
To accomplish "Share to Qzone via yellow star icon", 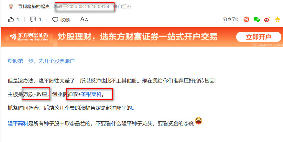I will [x=278, y=19].
